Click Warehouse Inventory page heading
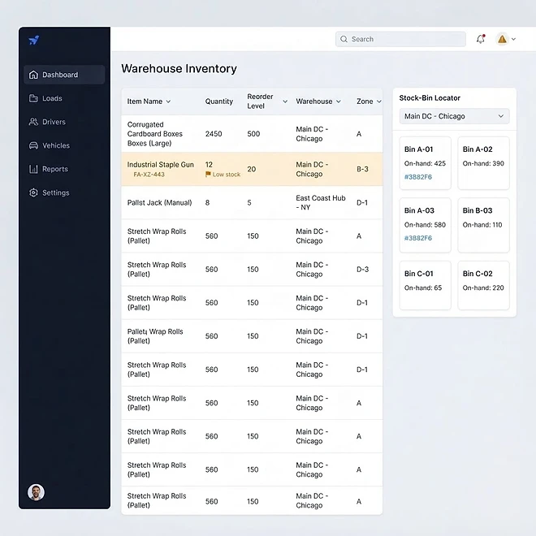The image size is (536, 536). (179, 69)
